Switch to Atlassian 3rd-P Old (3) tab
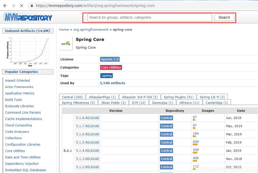The image size is (258, 173). pyautogui.click(x=140, y=97)
